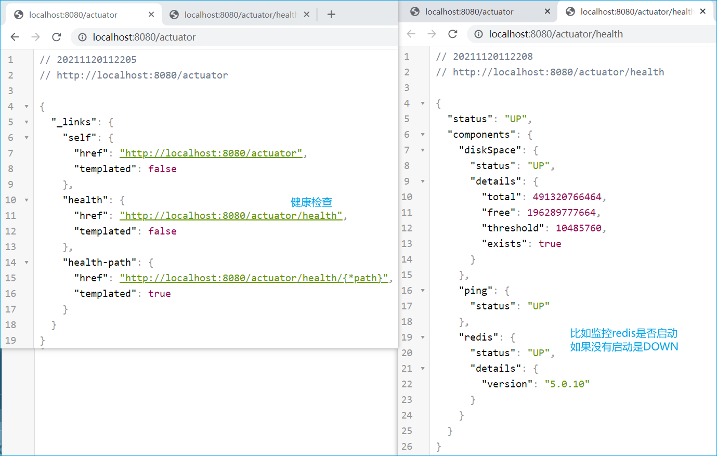
Task: Select the "free" value 196289777664
Action: coord(562,213)
